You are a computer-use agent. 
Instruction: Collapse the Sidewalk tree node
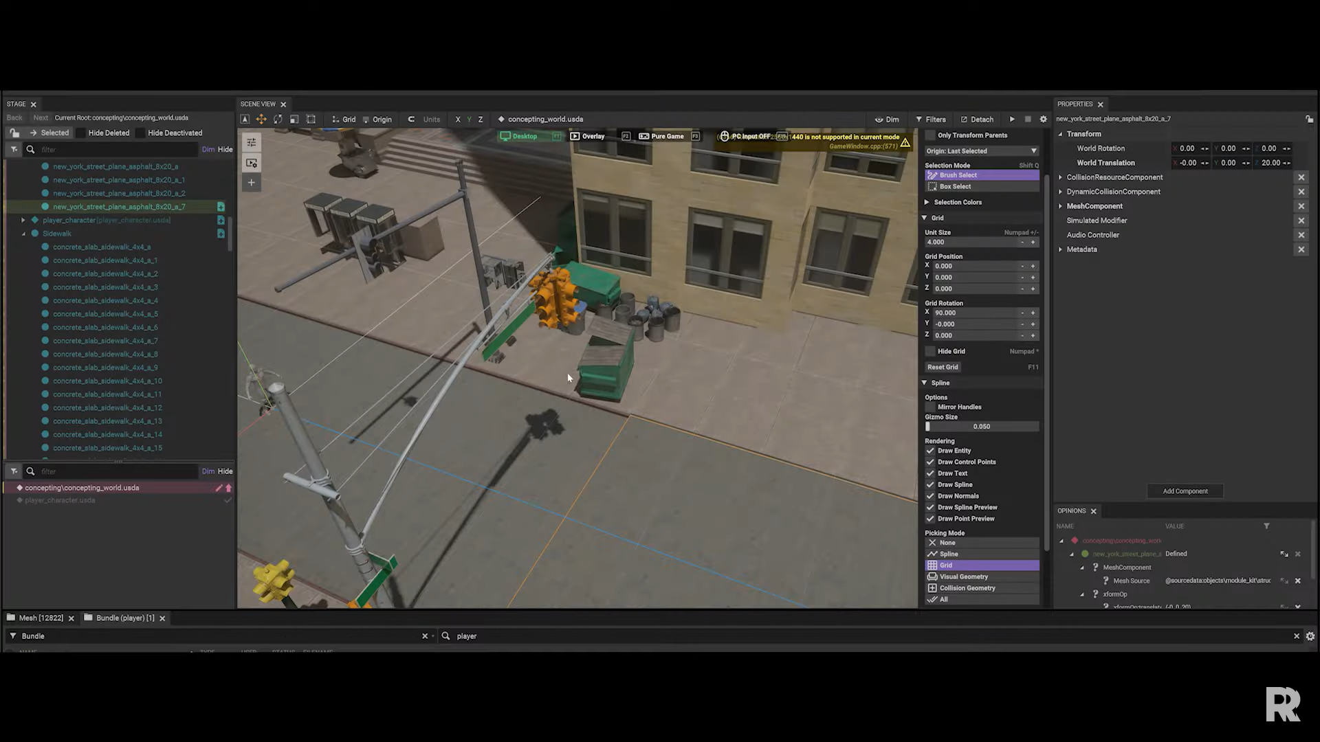click(24, 234)
